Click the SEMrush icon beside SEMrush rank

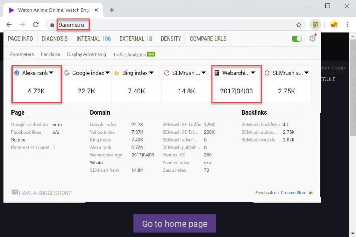pos(167,73)
